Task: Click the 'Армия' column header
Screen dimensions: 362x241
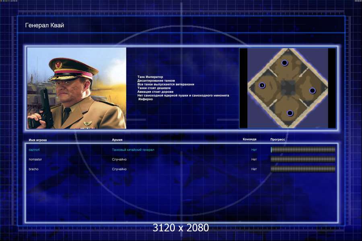Action: pyautogui.click(x=117, y=140)
